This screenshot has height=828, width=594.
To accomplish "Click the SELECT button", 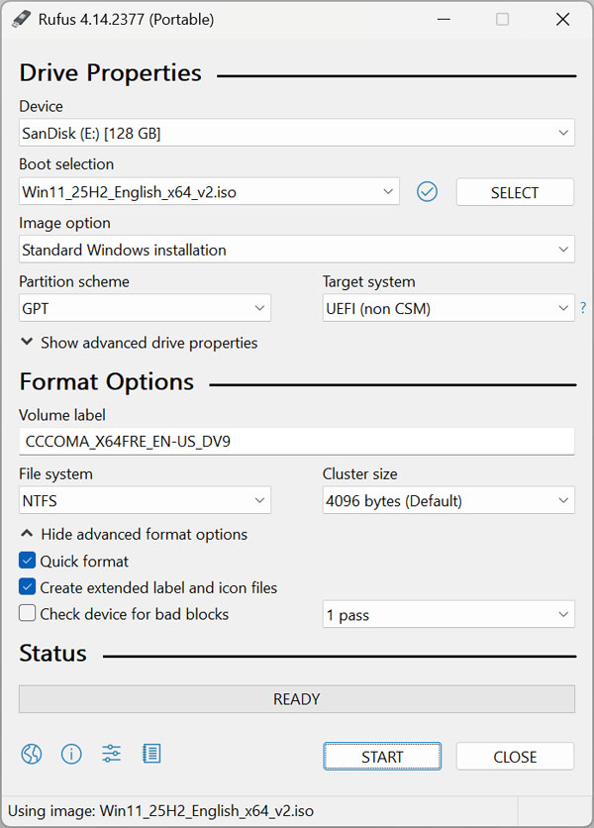I will tap(515, 192).
